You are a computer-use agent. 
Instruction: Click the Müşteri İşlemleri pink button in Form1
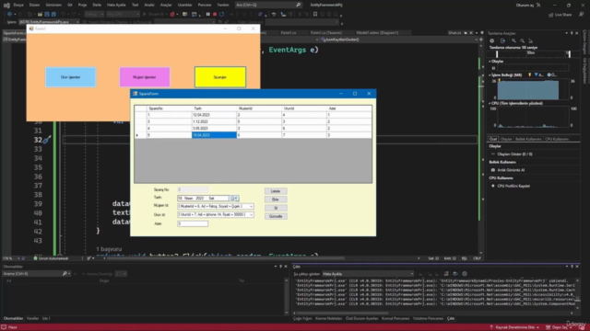[145, 77]
